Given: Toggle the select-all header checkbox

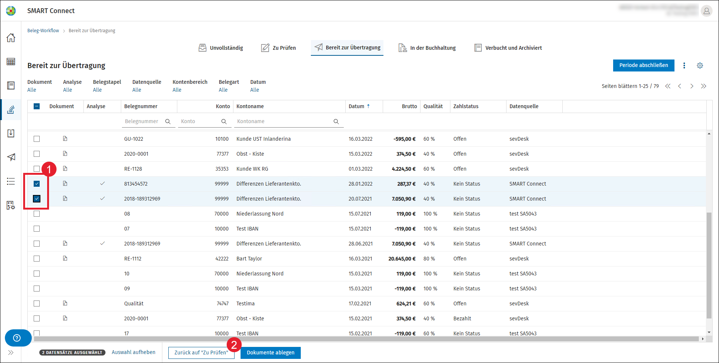Looking at the screenshot, I should pos(37,106).
